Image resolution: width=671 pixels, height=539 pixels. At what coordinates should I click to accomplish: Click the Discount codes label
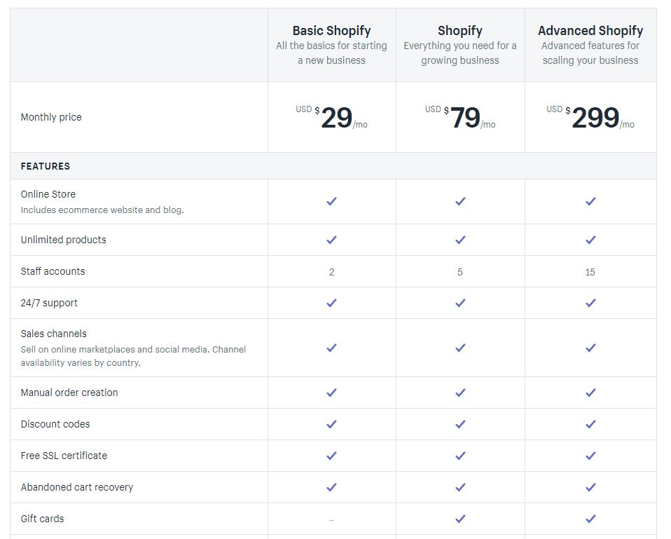pos(55,424)
